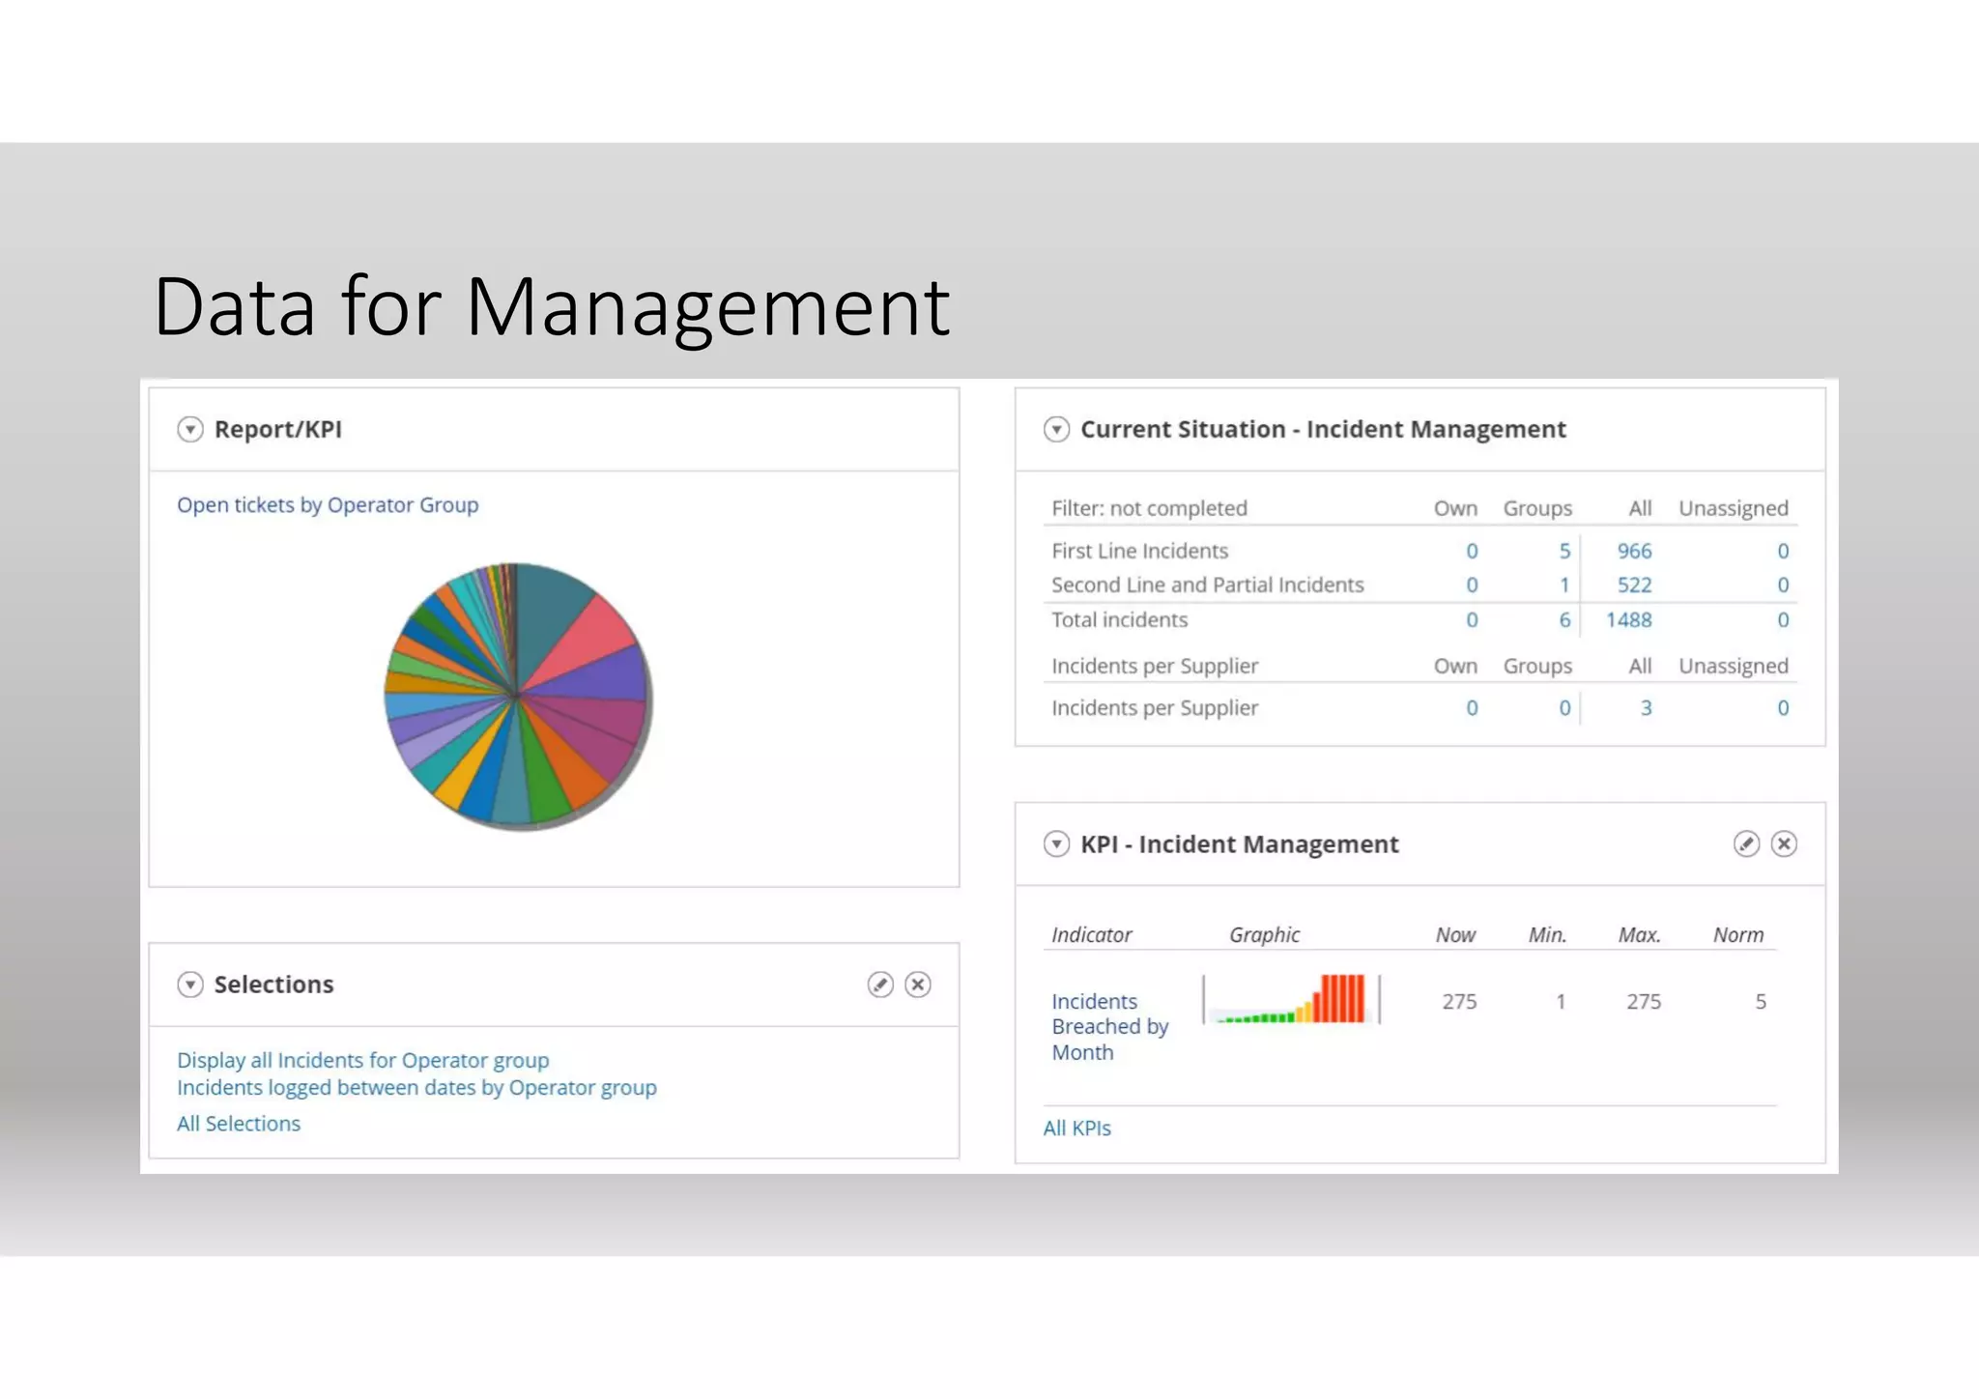Open the All KPIs link
The image size is (1979, 1399).
[x=1076, y=1128]
